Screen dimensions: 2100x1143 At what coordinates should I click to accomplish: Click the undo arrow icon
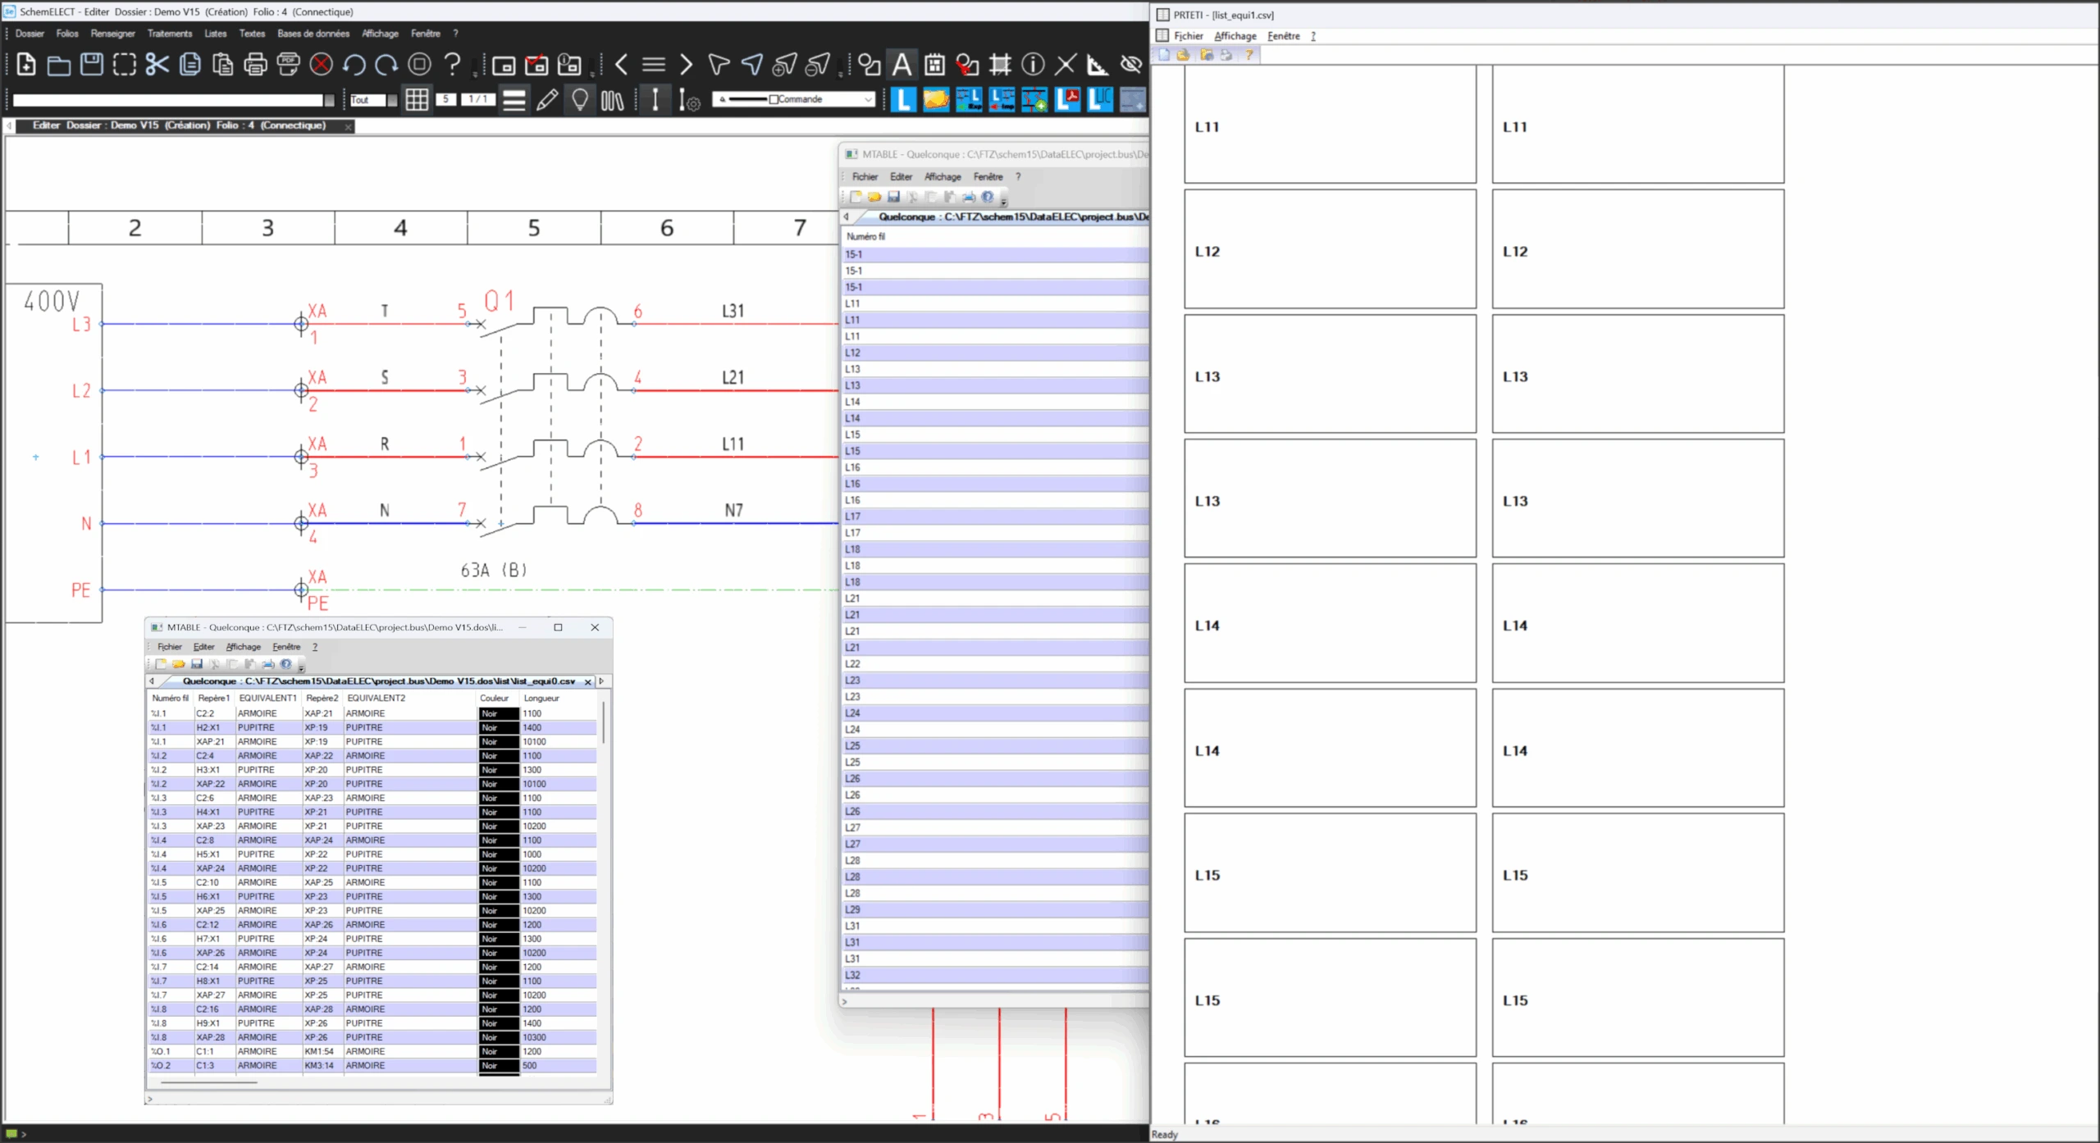coord(354,64)
